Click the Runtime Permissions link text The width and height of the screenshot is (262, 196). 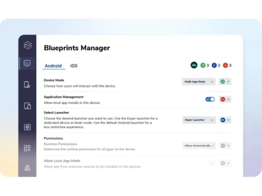60,144
